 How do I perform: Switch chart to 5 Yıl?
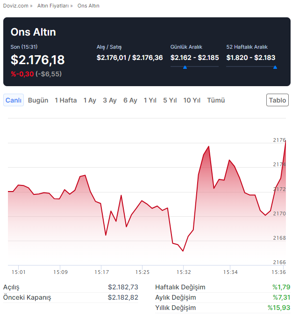click(x=170, y=100)
